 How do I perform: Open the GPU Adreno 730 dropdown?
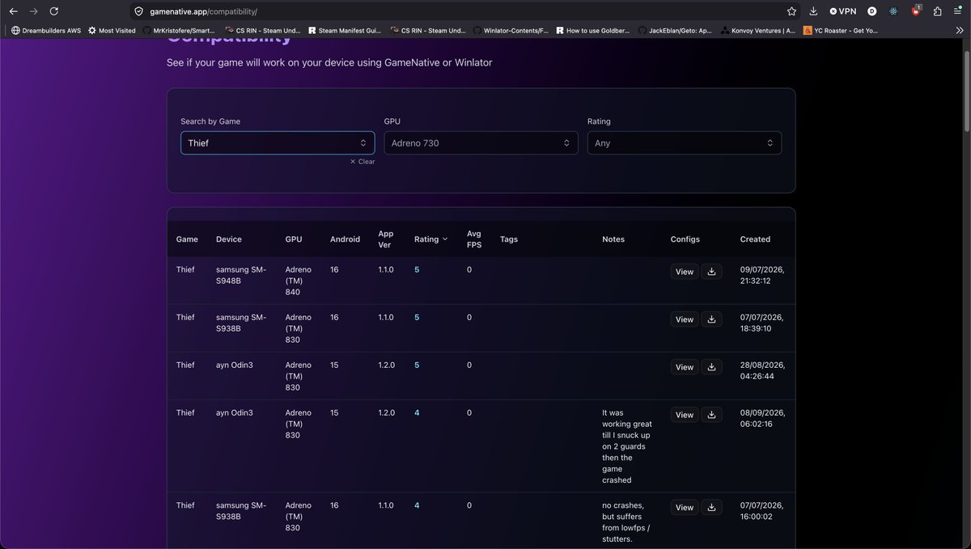(481, 143)
